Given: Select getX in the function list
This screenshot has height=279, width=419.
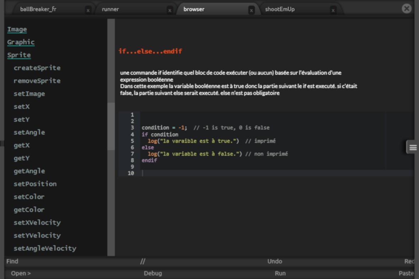Looking at the screenshot, I should 22,145.
